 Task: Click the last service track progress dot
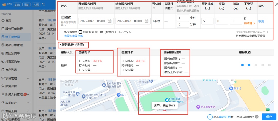(269, 65)
